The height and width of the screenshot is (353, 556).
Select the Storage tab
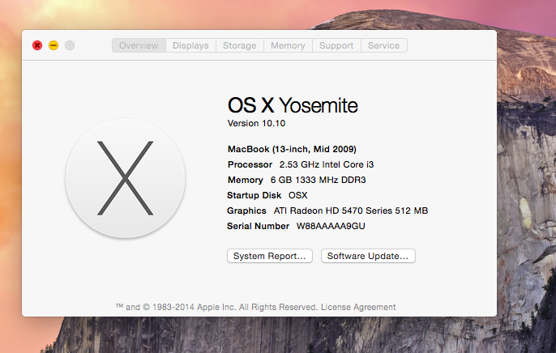(239, 45)
